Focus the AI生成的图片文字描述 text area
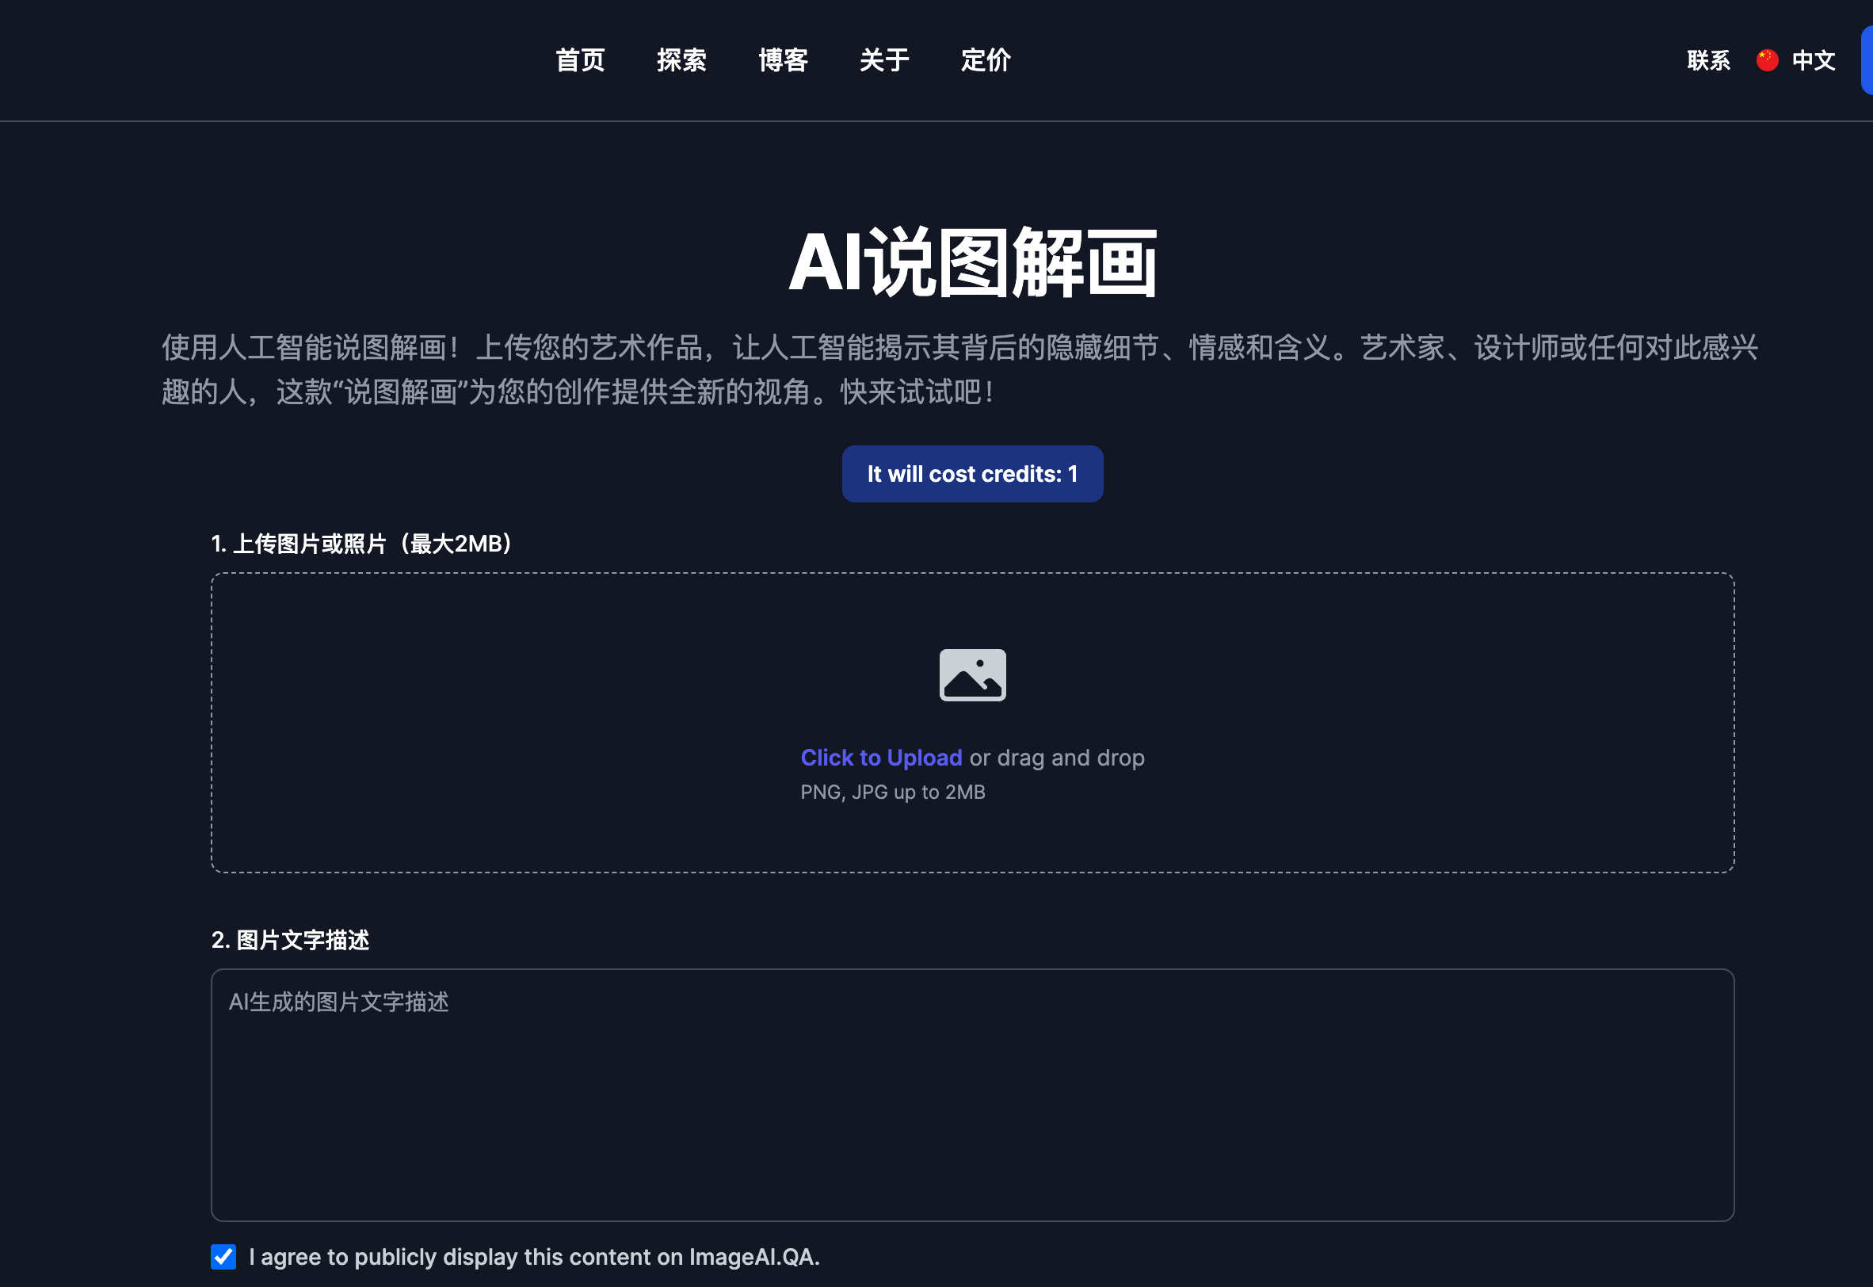This screenshot has height=1287, width=1873. (972, 1095)
